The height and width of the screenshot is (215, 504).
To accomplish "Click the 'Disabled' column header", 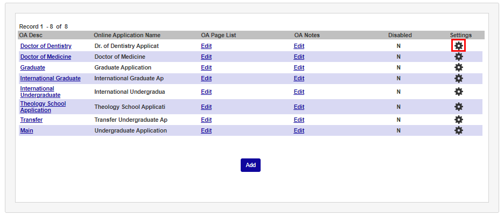I will [x=400, y=35].
